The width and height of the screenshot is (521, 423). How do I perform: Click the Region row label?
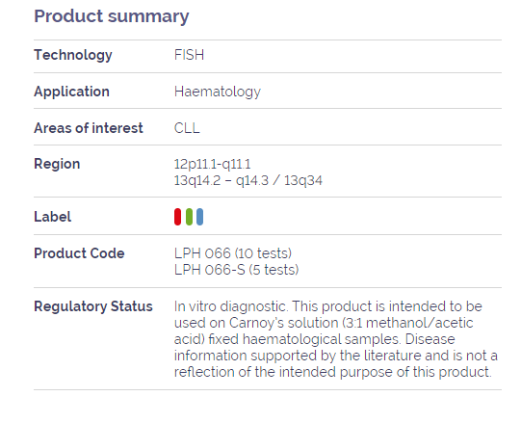point(57,164)
